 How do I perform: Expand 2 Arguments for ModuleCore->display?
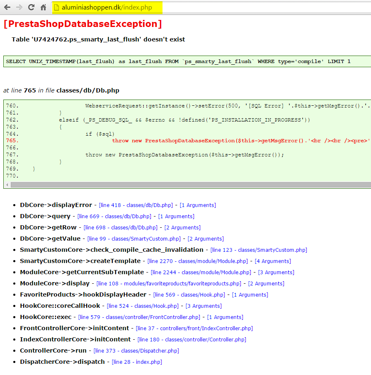pos(266,284)
